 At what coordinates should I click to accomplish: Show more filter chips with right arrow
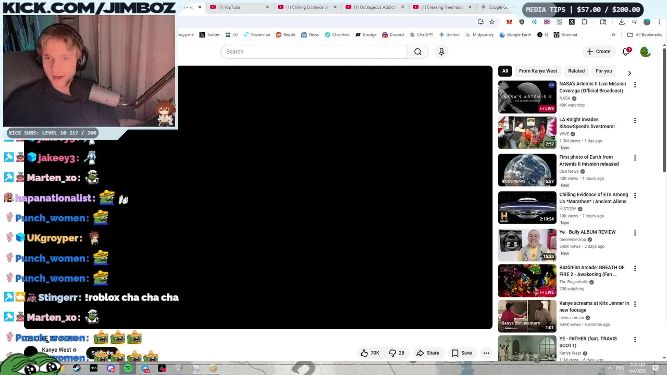pyautogui.click(x=629, y=73)
